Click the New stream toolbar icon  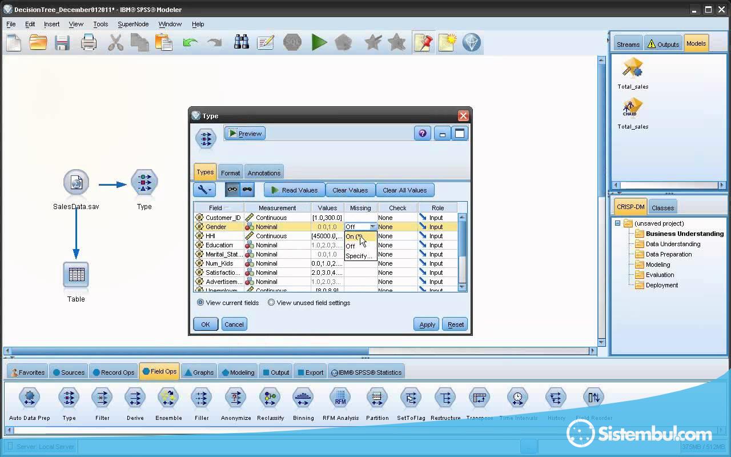[14, 42]
